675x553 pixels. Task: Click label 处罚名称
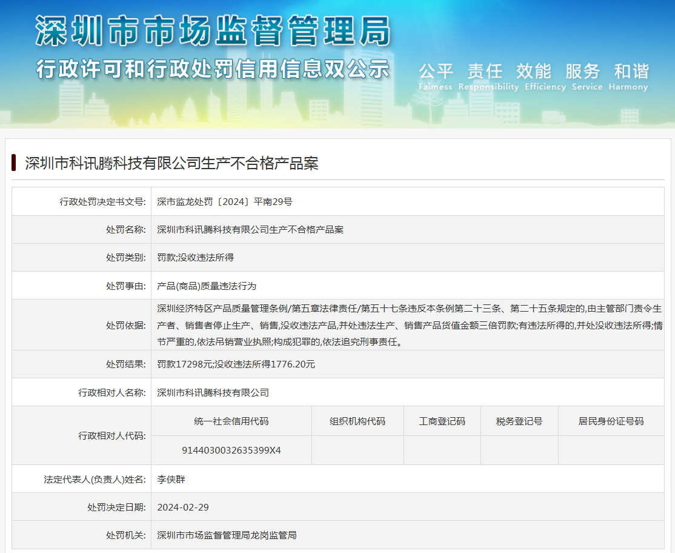pyautogui.click(x=125, y=230)
